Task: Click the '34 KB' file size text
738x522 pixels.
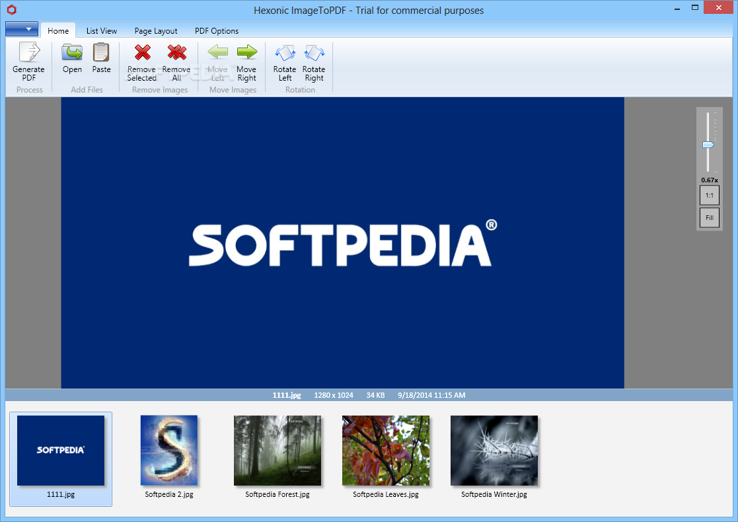Action: 375,395
